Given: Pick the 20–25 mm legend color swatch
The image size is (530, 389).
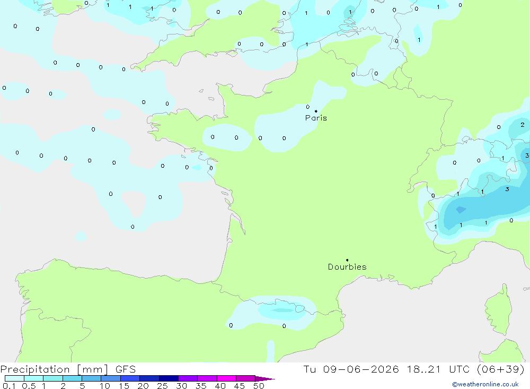Looking at the screenshot, I should pyautogui.click(x=149, y=378).
